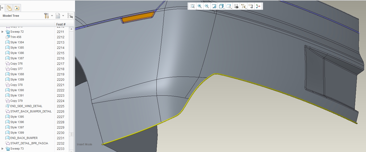Select the Style 1395 feature
366x152 pixels.
tap(17, 117)
